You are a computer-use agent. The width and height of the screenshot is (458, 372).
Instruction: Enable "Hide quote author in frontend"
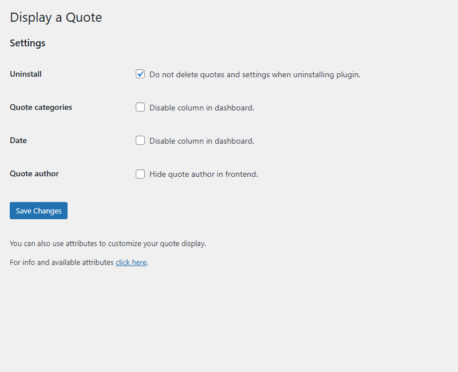140,174
